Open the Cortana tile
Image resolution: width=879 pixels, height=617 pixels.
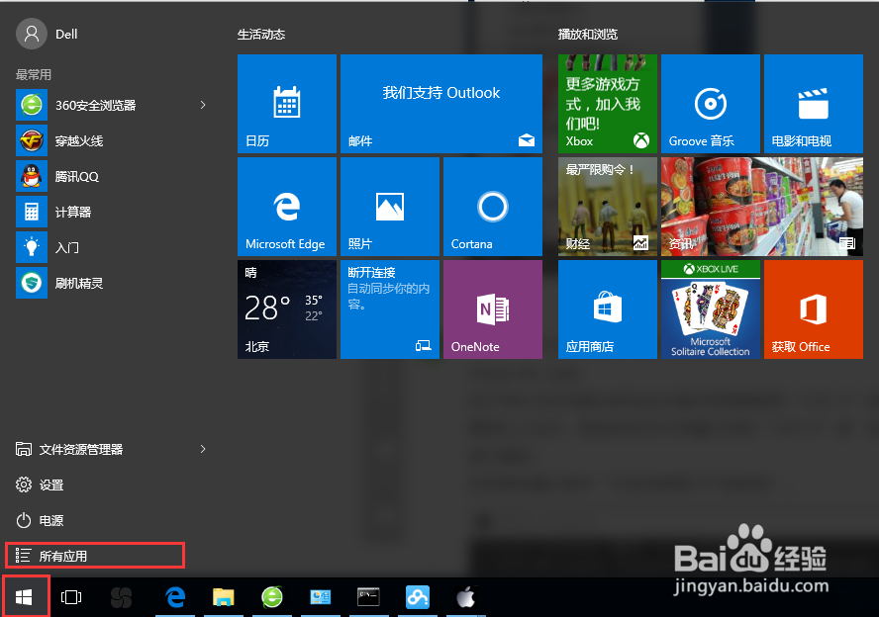pyautogui.click(x=493, y=207)
